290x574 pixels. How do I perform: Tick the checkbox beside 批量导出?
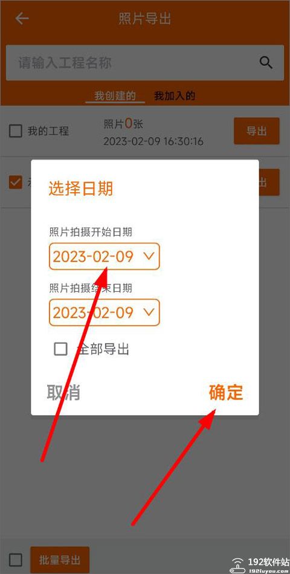pyautogui.click(x=15, y=559)
